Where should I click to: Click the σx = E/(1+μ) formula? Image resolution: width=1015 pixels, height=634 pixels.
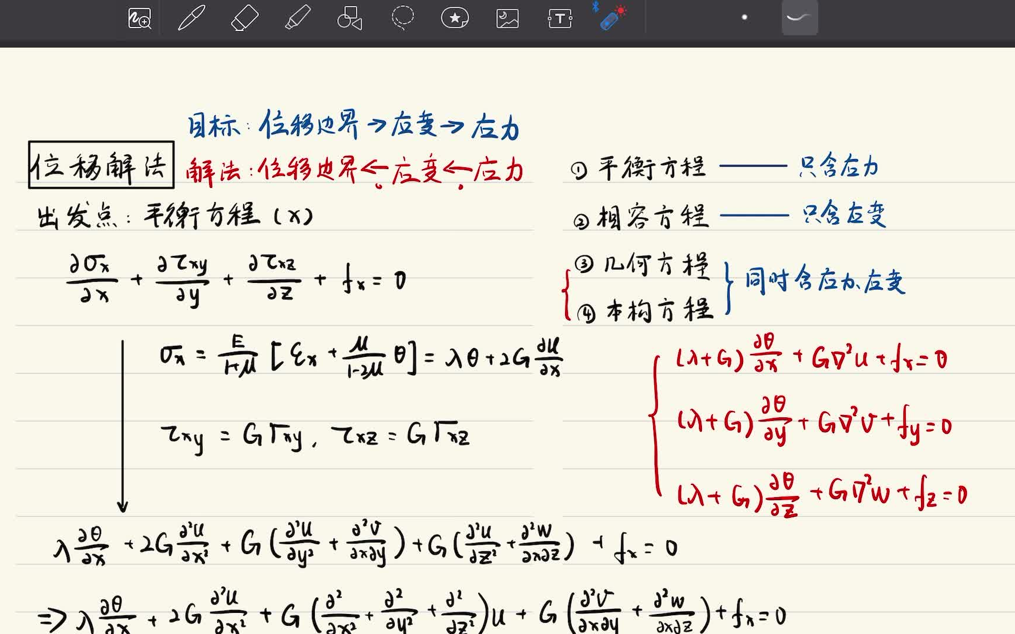360,356
